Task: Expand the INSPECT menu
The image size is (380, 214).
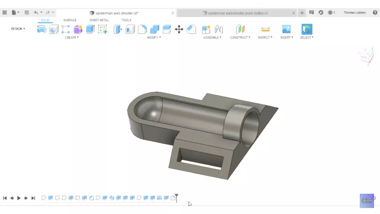Action: coord(265,37)
